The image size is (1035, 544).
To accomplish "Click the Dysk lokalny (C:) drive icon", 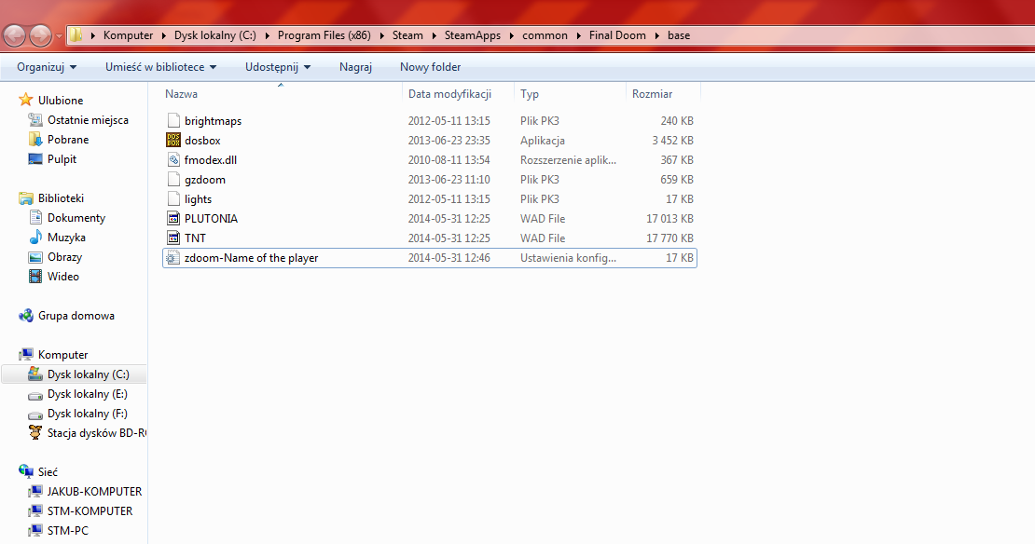I will [35, 374].
